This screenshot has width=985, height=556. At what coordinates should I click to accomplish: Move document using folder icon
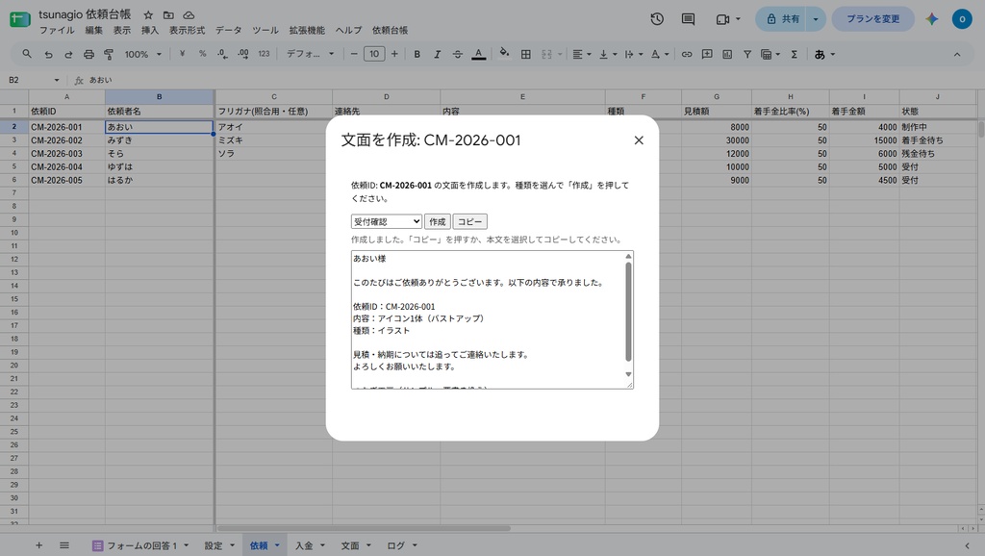click(x=168, y=15)
